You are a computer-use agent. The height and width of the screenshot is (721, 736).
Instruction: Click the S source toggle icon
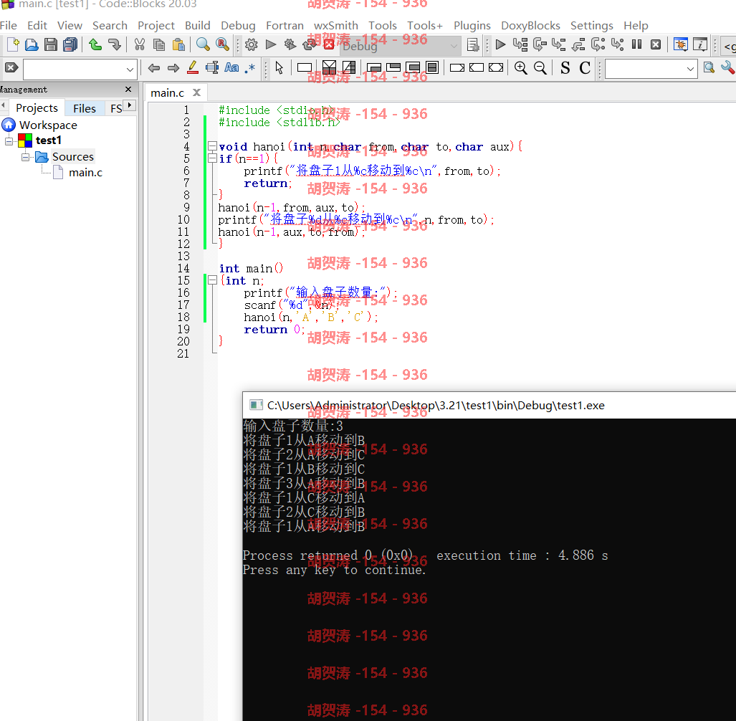click(565, 69)
